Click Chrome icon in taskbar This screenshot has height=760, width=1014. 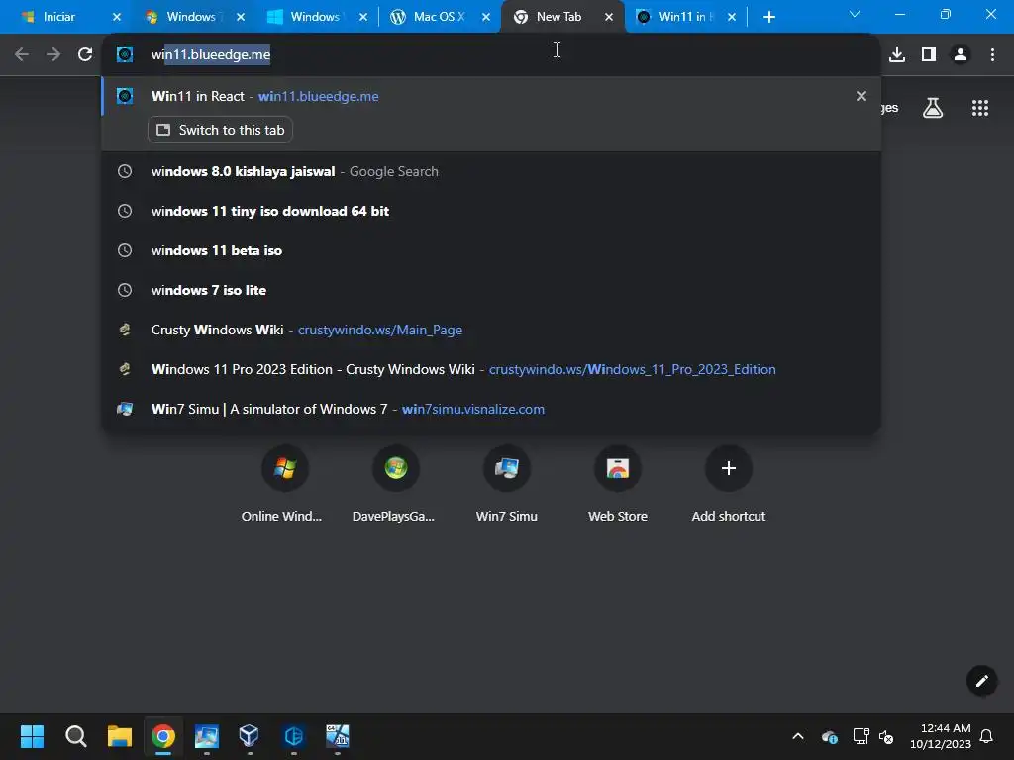(x=163, y=736)
